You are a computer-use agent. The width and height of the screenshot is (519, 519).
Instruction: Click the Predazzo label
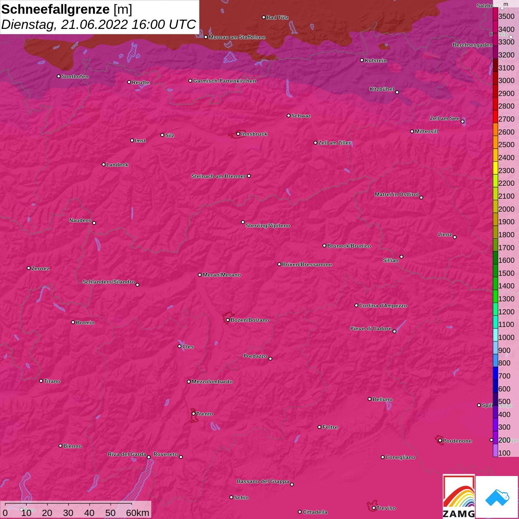pyautogui.click(x=255, y=356)
